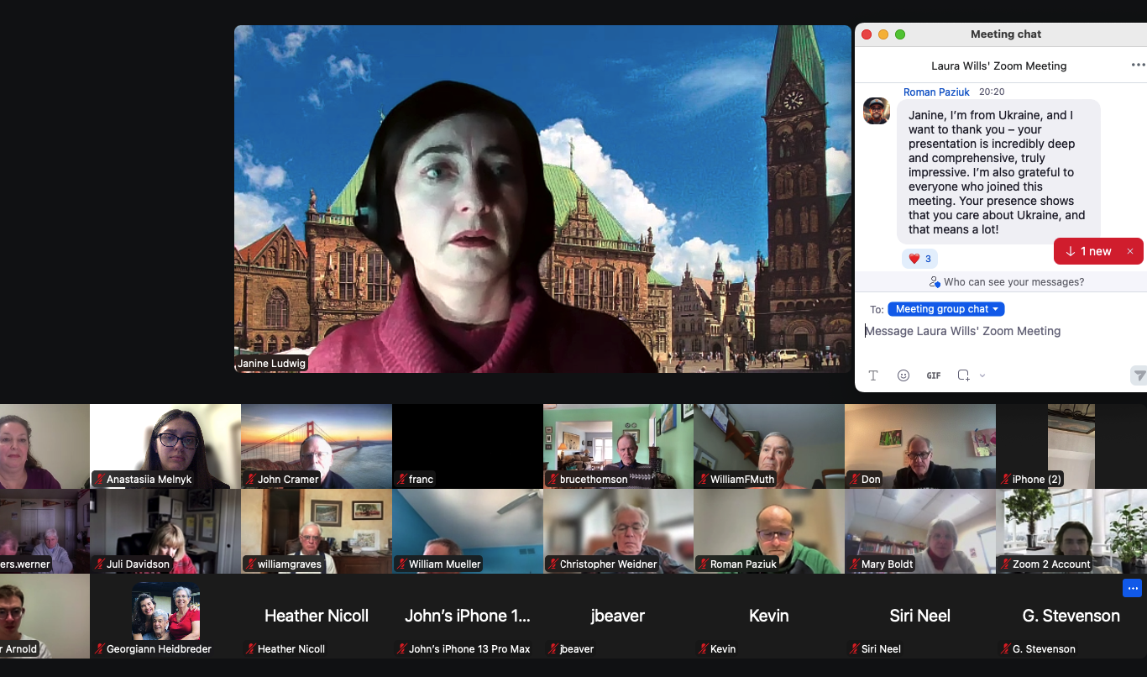Click muted mic icon beside Christopher Weidner
Screen dimensions: 1147x677
click(553, 564)
